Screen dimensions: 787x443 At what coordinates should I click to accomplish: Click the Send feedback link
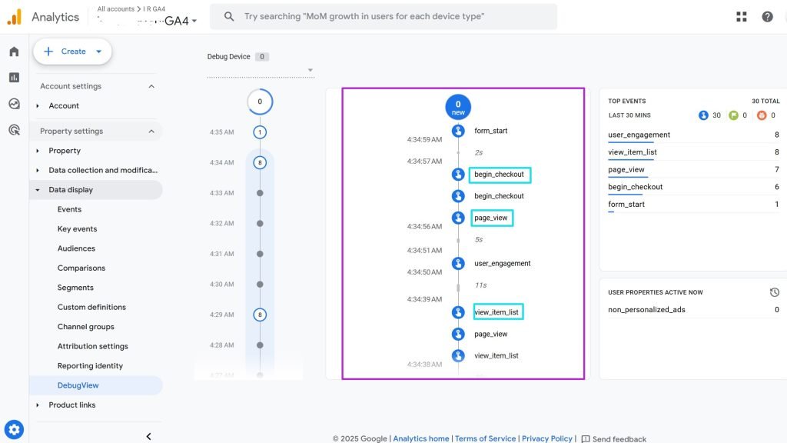613,439
